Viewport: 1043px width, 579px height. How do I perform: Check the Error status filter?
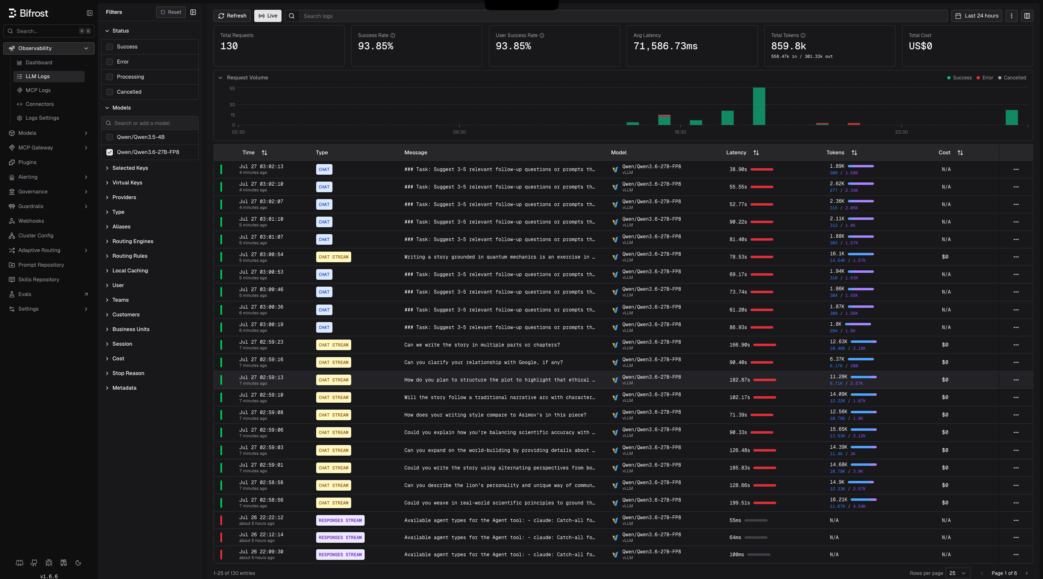click(x=110, y=62)
